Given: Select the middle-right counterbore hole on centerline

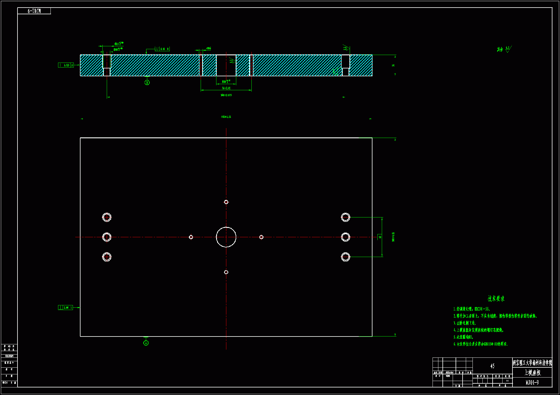Looking at the screenshot, I should click(x=346, y=237).
